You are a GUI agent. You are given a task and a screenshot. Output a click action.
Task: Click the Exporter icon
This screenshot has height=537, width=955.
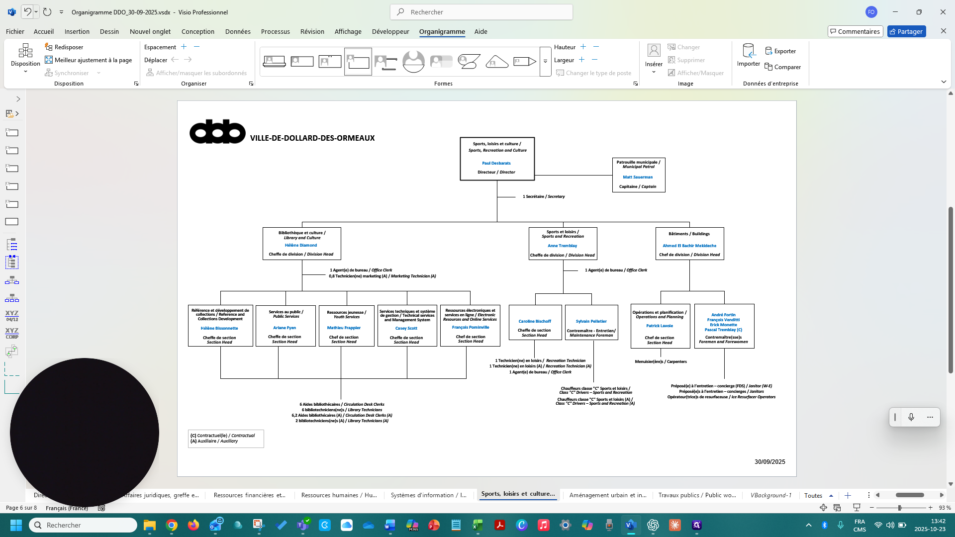click(x=780, y=51)
